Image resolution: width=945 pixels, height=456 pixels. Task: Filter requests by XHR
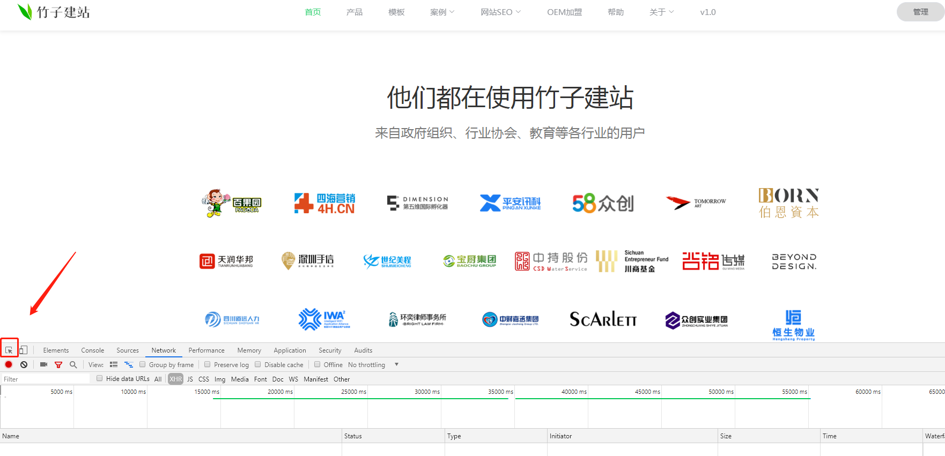176,379
